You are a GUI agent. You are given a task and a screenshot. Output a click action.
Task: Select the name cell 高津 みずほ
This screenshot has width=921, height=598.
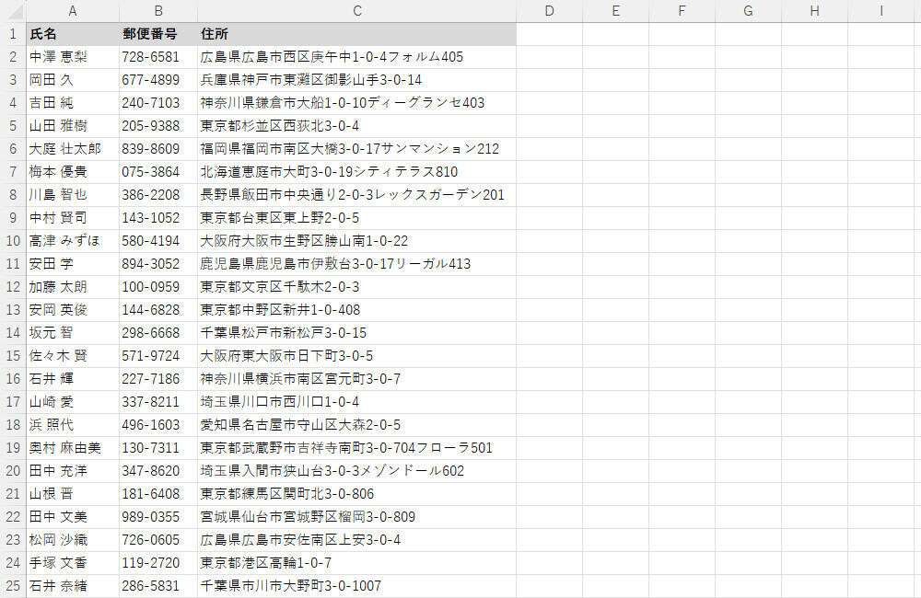pos(72,241)
